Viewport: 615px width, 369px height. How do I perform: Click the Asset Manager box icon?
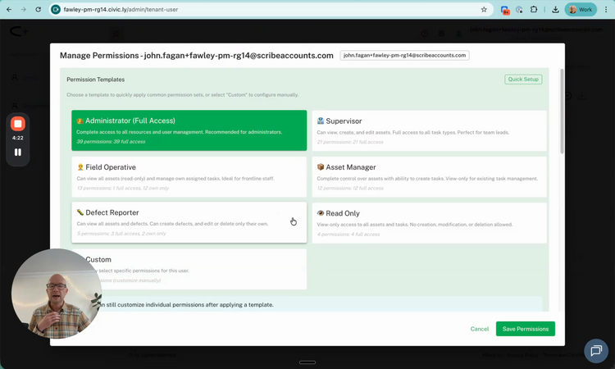pyautogui.click(x=321, y=167)
